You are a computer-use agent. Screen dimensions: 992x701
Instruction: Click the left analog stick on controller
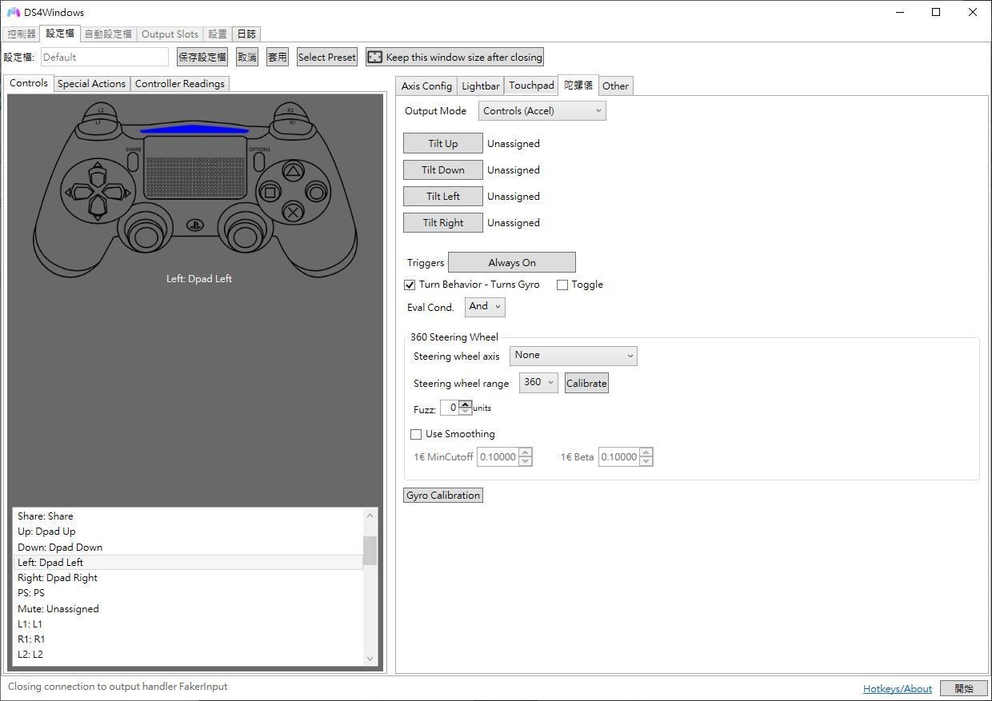146,235
